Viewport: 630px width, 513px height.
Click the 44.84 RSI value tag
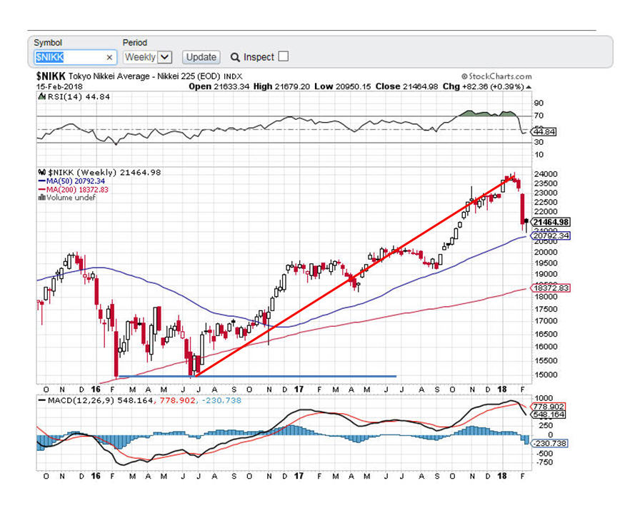pos(544,132)
